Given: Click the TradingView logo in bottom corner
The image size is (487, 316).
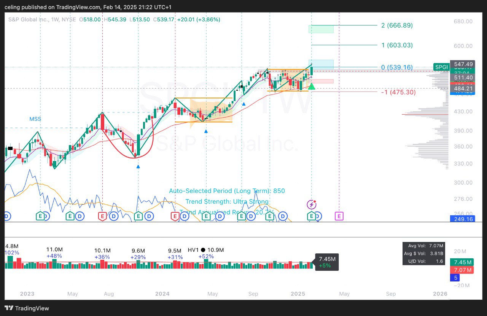Looking at the screenshot, I should [x=27, y=308].
